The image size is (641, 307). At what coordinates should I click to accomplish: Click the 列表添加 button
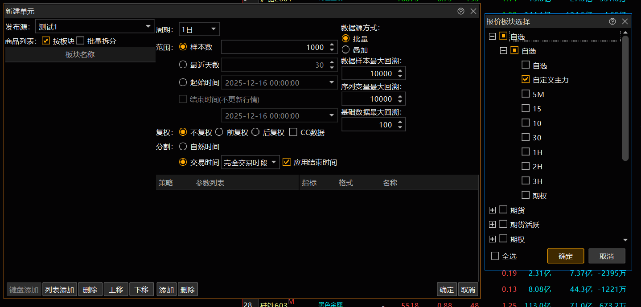(60, 290)
